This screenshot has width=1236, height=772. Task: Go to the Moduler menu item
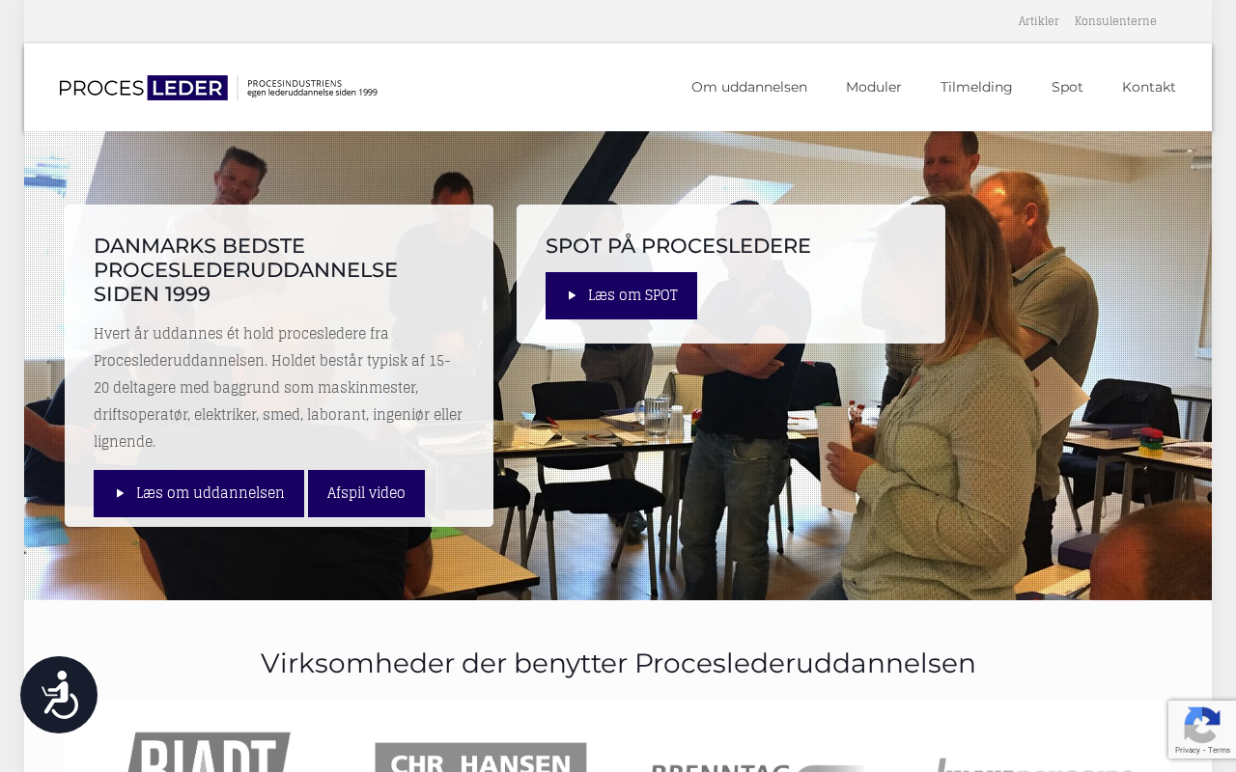tap(874, 87)
